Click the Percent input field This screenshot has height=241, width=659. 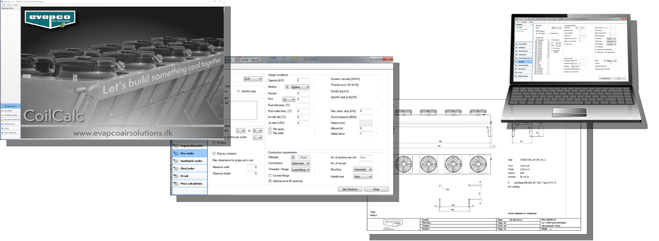pos(303,93)
